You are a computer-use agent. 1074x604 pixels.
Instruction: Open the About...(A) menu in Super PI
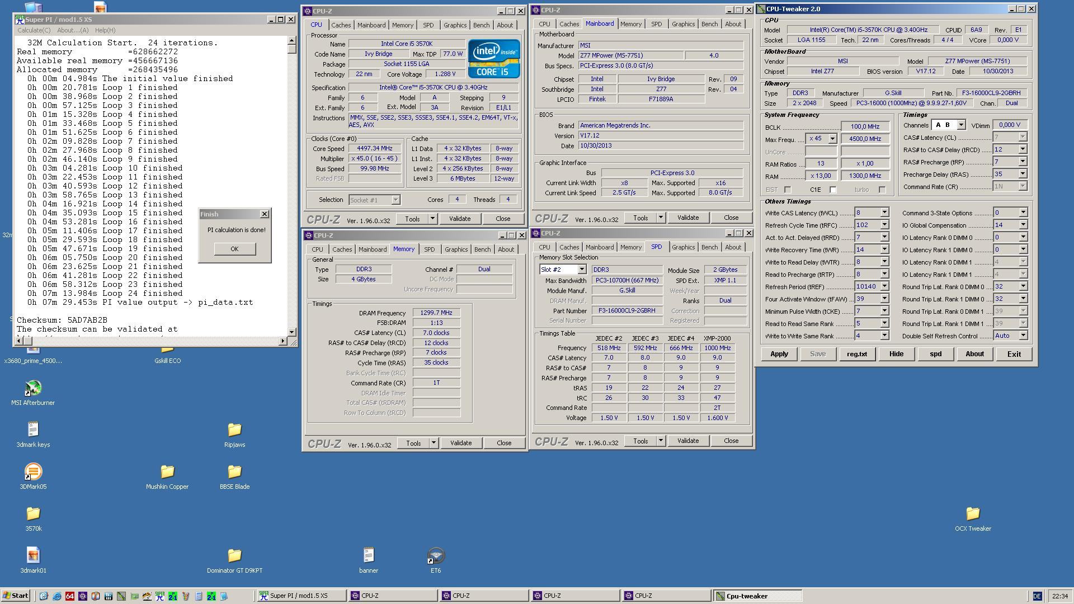tap(73, 30)
